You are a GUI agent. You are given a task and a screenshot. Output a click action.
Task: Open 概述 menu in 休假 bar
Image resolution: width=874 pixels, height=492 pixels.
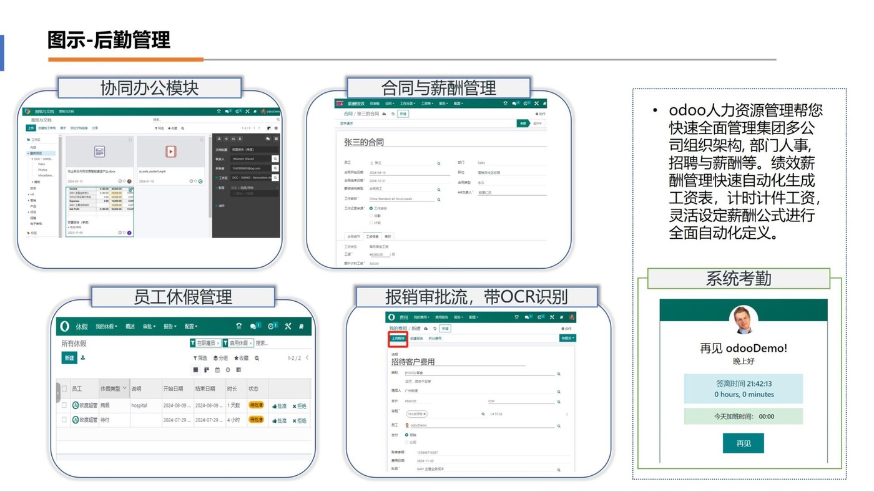pyautogui.click(x=130, y=326)
